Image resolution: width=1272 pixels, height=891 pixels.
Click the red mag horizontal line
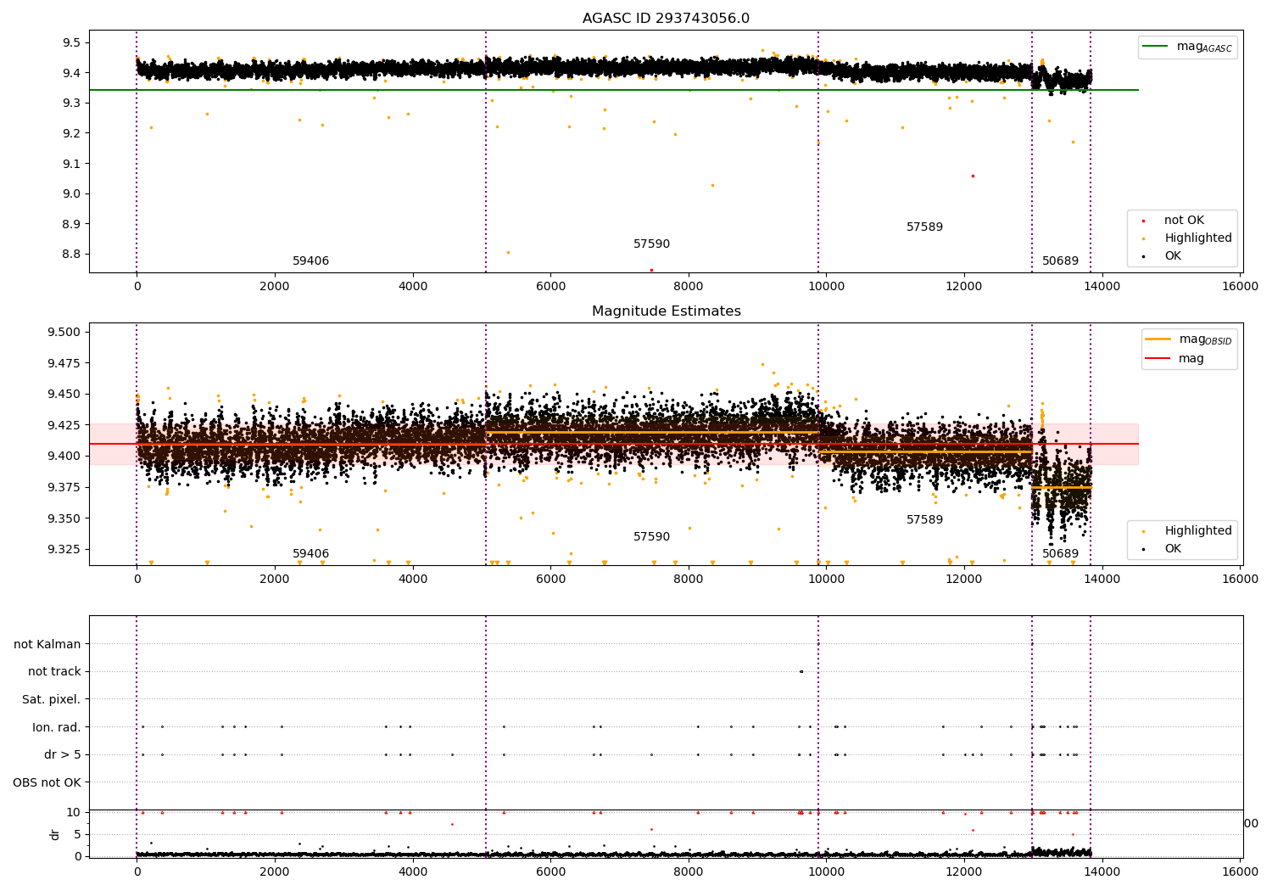(x=614, y=444)
